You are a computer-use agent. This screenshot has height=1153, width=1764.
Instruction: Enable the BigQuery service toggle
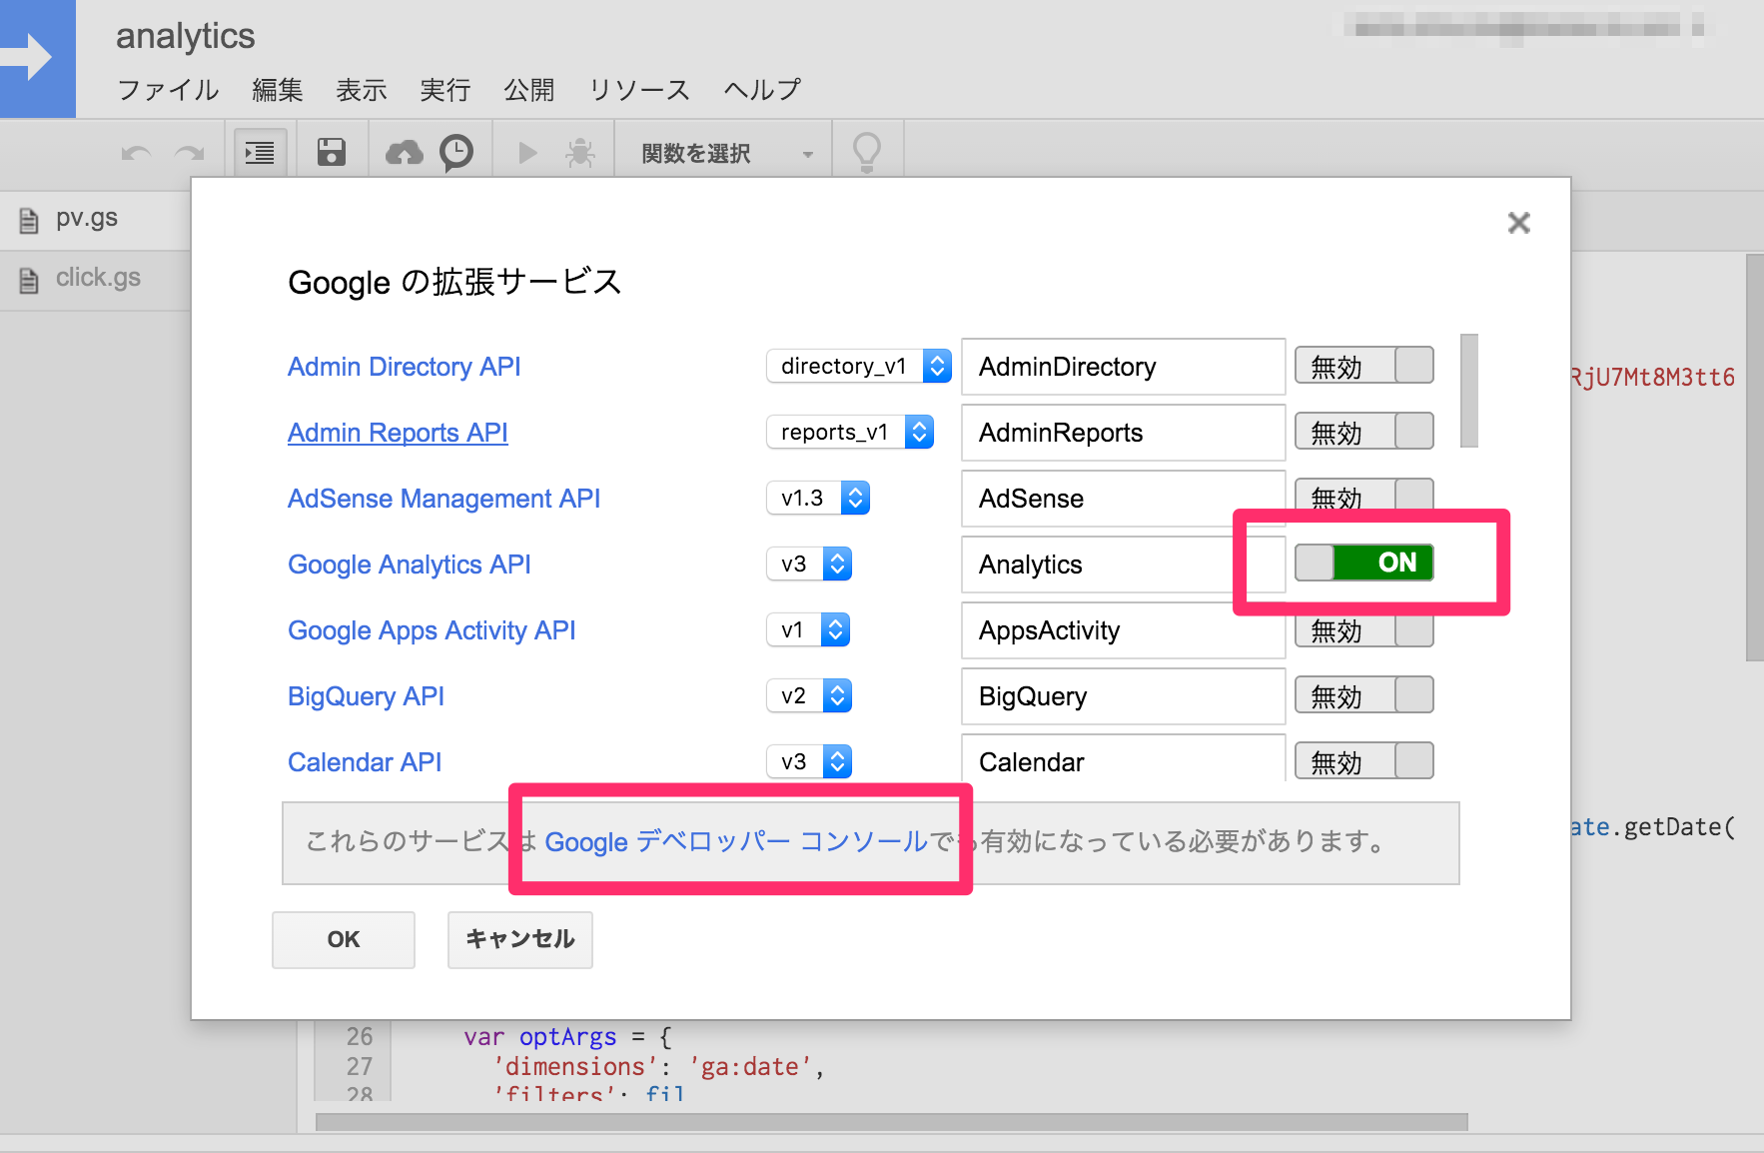pyautogui.click(x=1363, y=695)
